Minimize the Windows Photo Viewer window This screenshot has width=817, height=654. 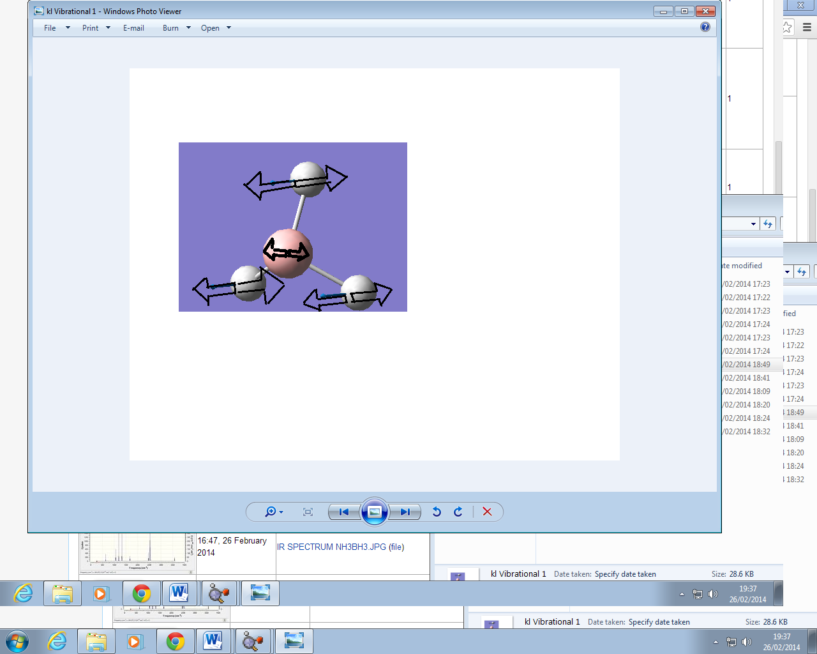pyautogui.click(x=663, y=11)
